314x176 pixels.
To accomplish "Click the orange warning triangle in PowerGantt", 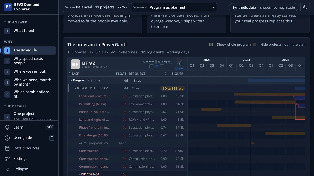I will tap(179, 60).
